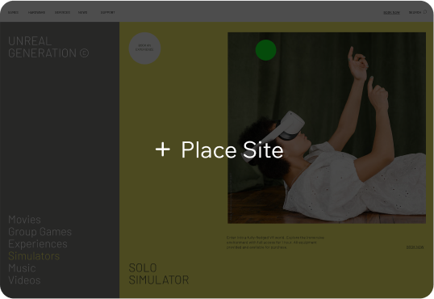Image resolution: width=434 pixels, height=299 pixels.
Task: Open the Hardware menu item
Action: click(36, 12)
